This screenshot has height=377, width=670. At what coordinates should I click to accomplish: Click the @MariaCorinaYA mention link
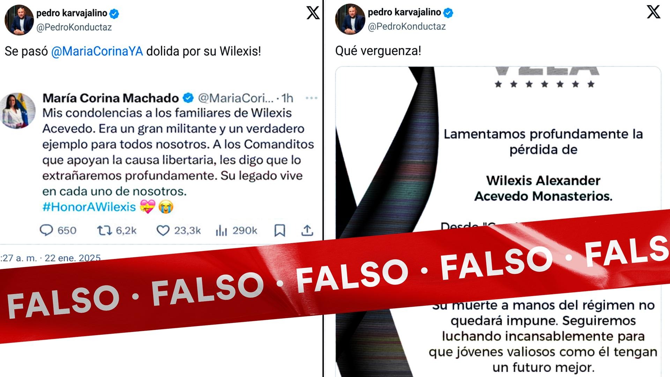pos(97,51)
